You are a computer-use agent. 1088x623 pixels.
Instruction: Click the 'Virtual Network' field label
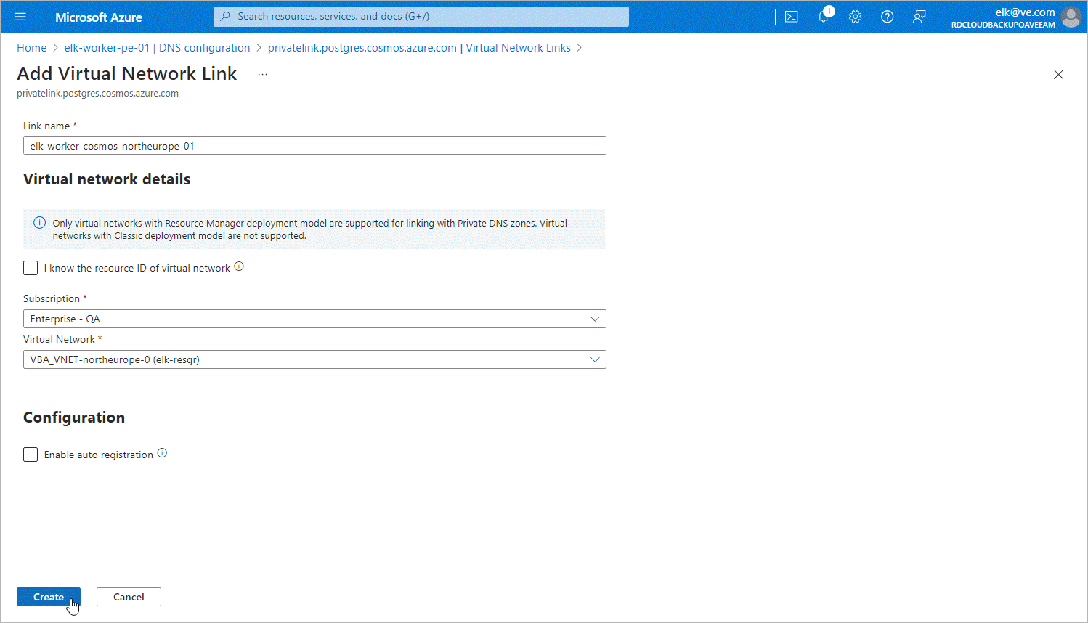point(59,339)
